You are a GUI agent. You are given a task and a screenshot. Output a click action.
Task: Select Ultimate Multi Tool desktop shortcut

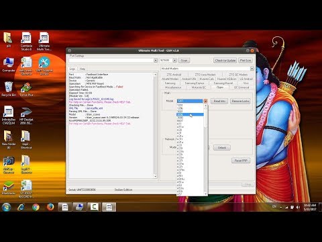[44, 41]
